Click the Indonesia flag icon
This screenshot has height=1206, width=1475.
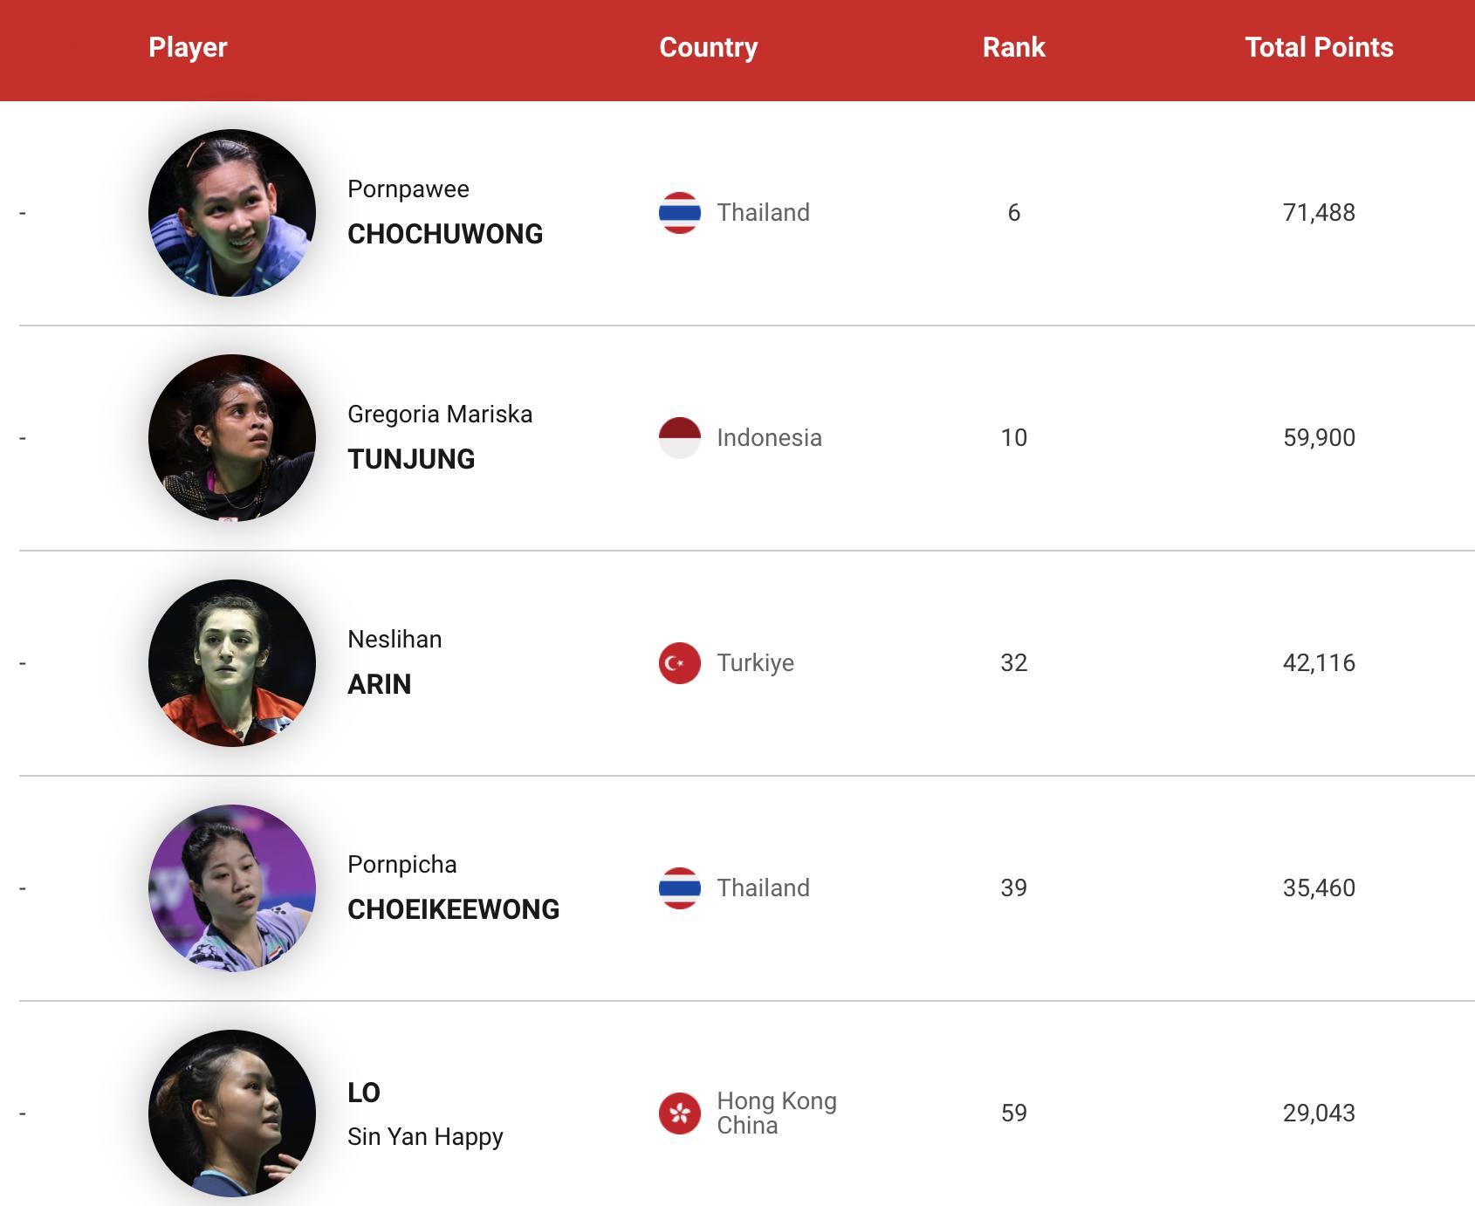[x=679, y=438]
